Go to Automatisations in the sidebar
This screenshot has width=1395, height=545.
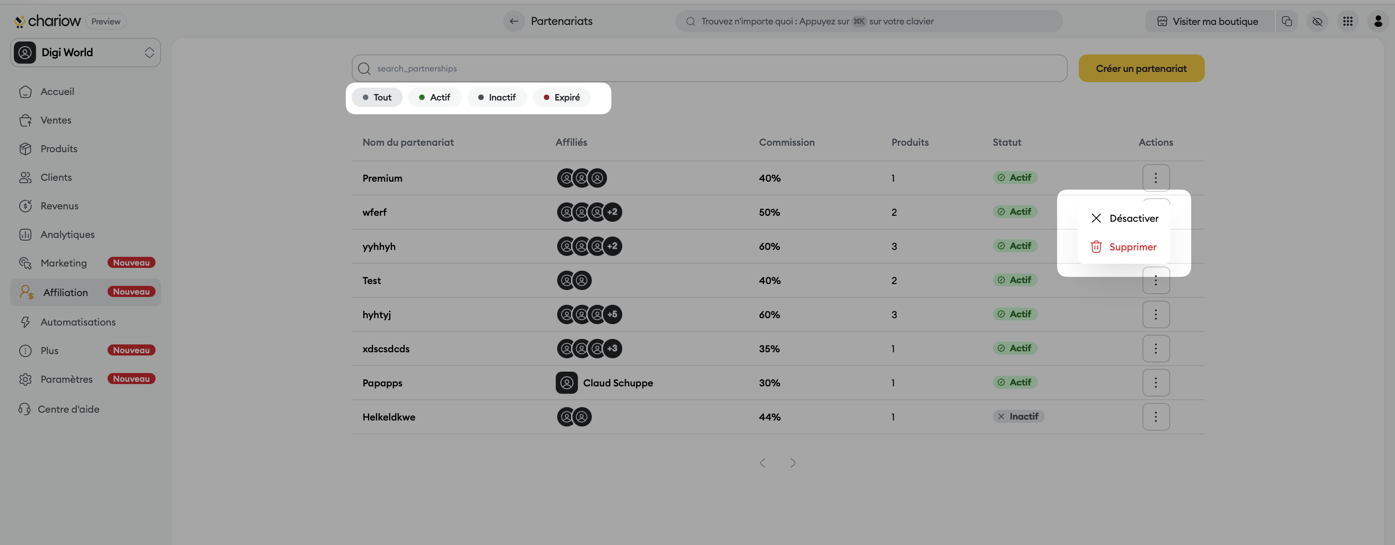[78, 322]
